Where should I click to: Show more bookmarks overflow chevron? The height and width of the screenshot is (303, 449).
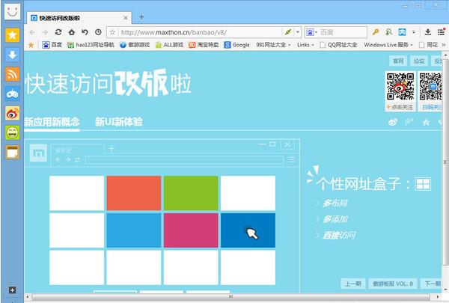(444, 45)
